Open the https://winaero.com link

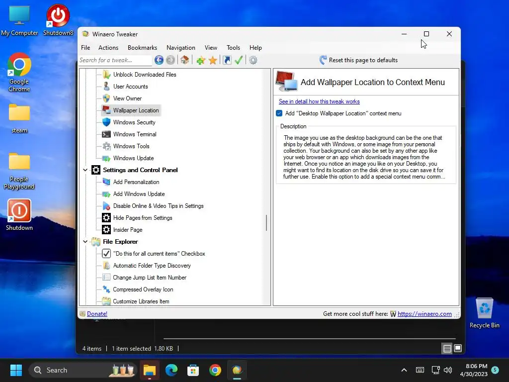point(424,314)
